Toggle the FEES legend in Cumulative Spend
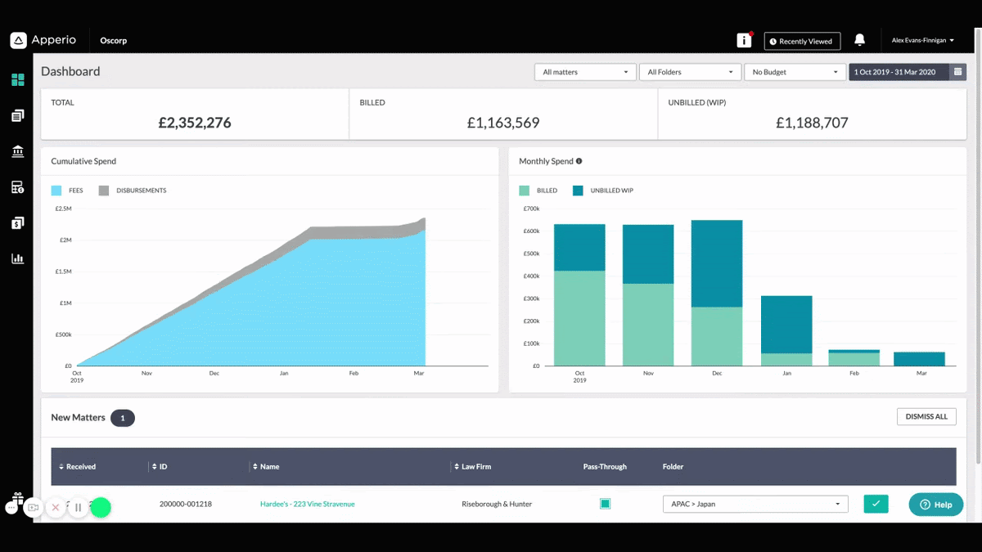Image resolution: width=982 pixels, height=552 pixels. (67, 191)
